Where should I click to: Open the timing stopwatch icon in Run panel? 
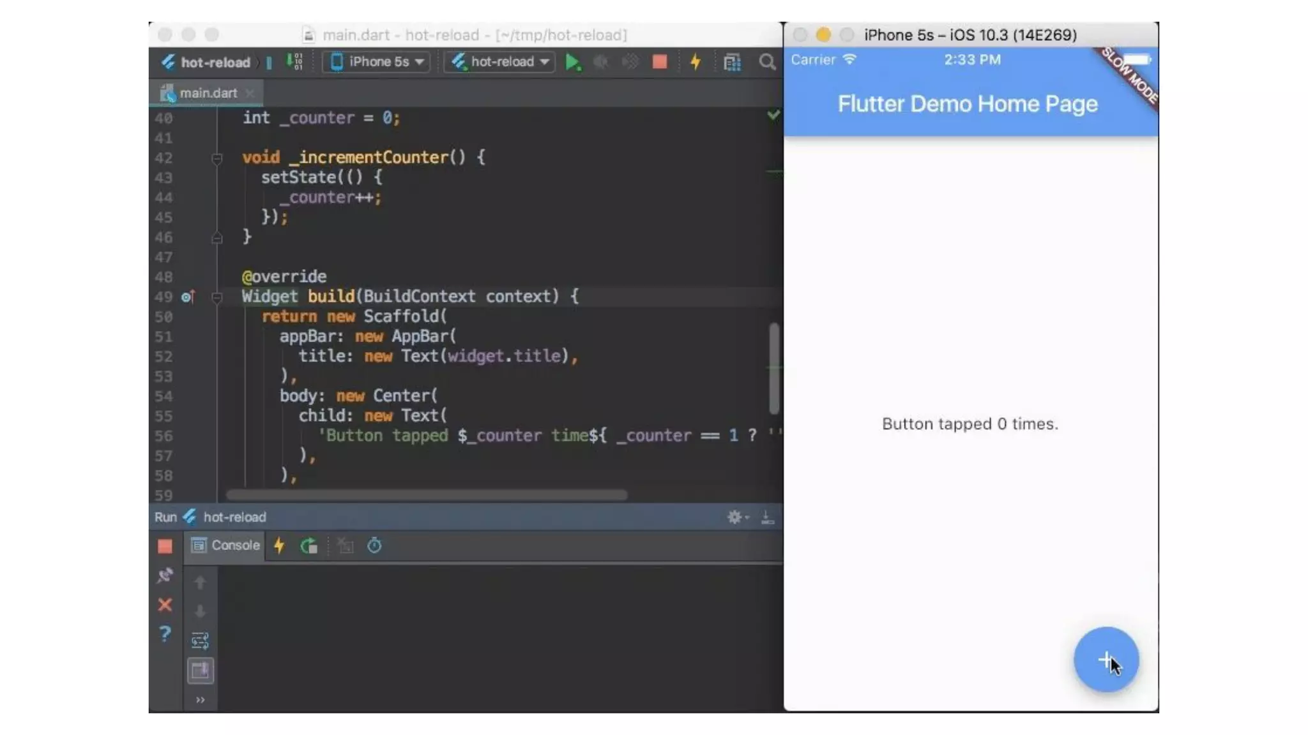374,546
